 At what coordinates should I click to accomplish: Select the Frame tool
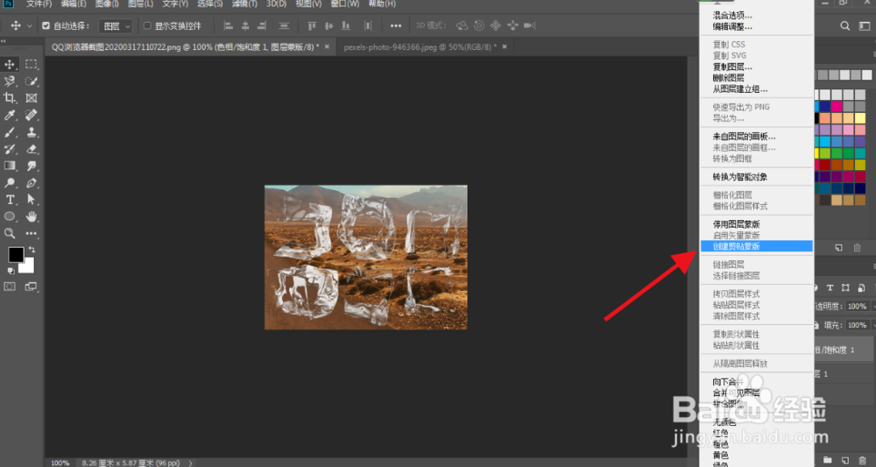(32, 98)
